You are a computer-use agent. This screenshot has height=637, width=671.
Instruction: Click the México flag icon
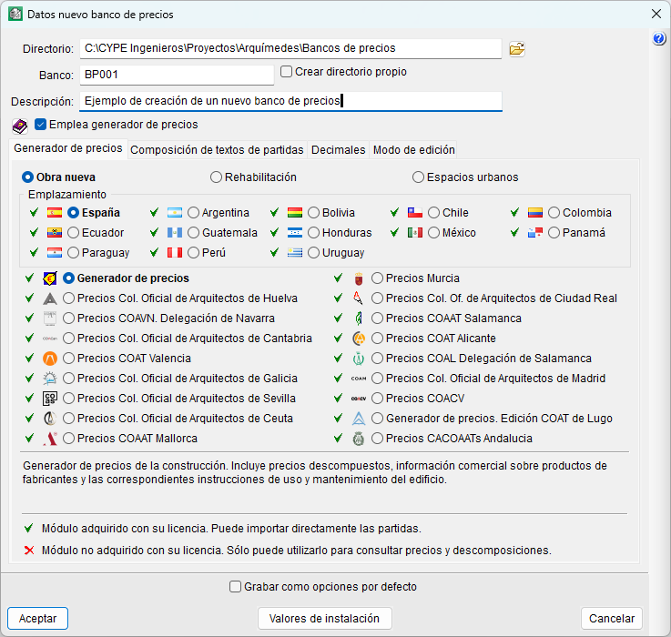[x=415, y=233]
